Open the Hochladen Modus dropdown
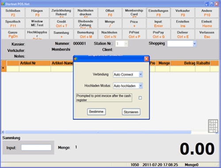The width and height of the screenshot is (221, 168). click(141, 86)
